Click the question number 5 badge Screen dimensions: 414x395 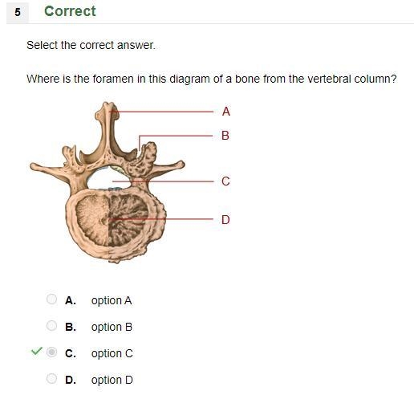click(18, 12)
